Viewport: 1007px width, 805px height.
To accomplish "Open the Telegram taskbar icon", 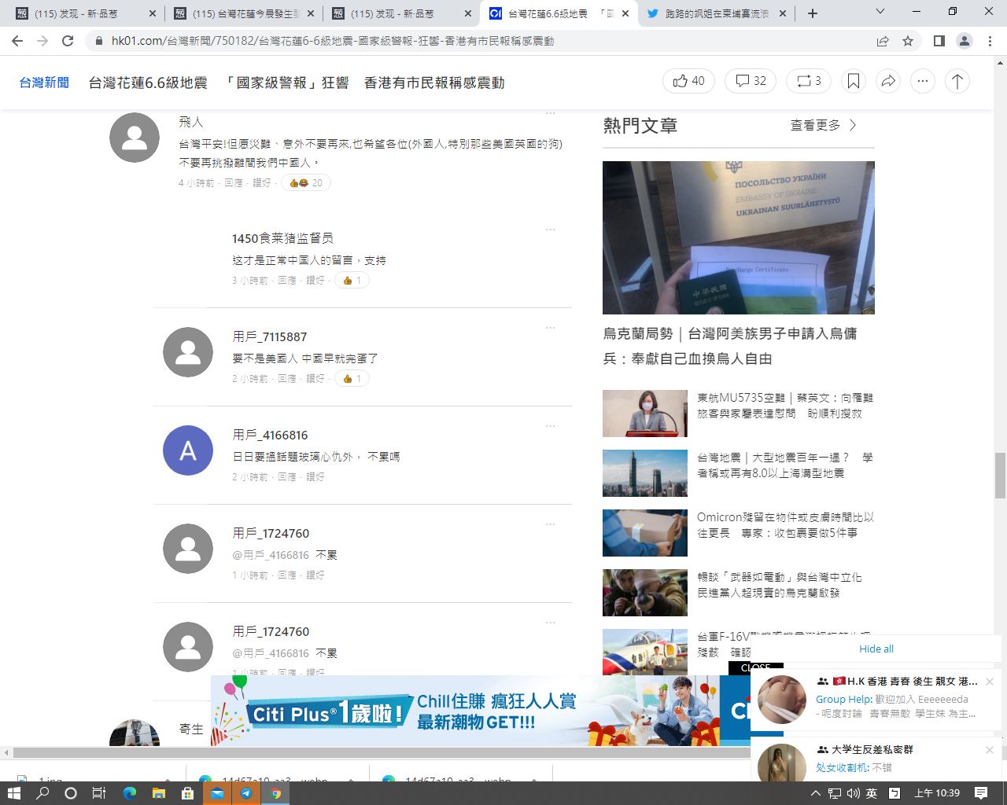I will 246,793.
